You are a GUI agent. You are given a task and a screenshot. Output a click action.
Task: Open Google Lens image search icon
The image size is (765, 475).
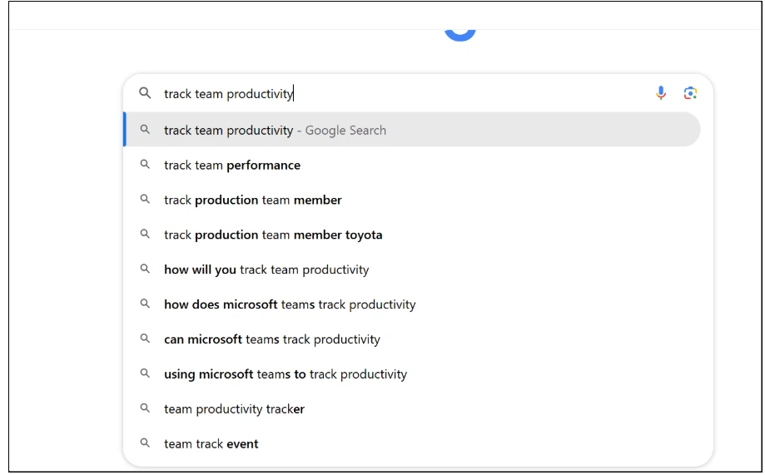tap(690, 92)
